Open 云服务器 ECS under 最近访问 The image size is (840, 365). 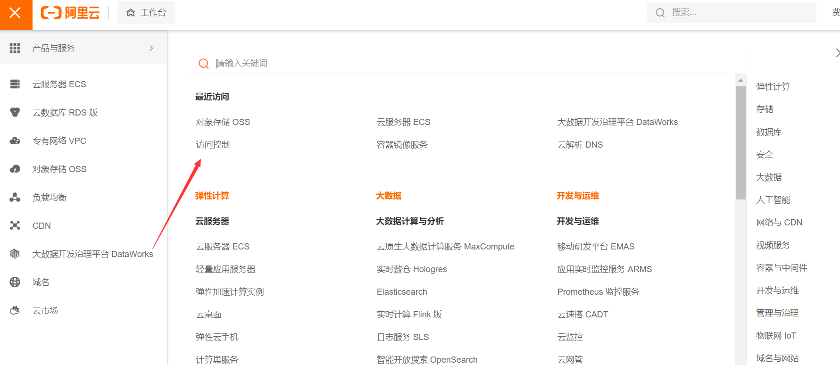tap(403, 122)
